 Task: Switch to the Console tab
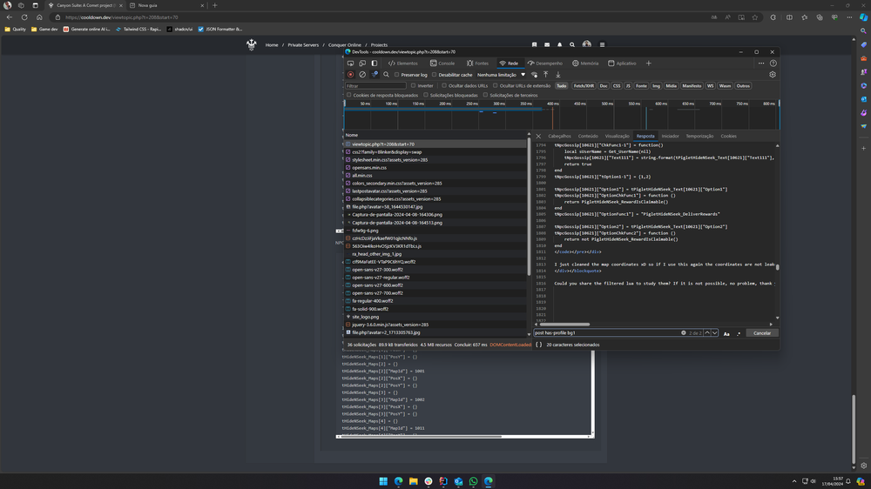pyautogui.click(x=442, y=64)
